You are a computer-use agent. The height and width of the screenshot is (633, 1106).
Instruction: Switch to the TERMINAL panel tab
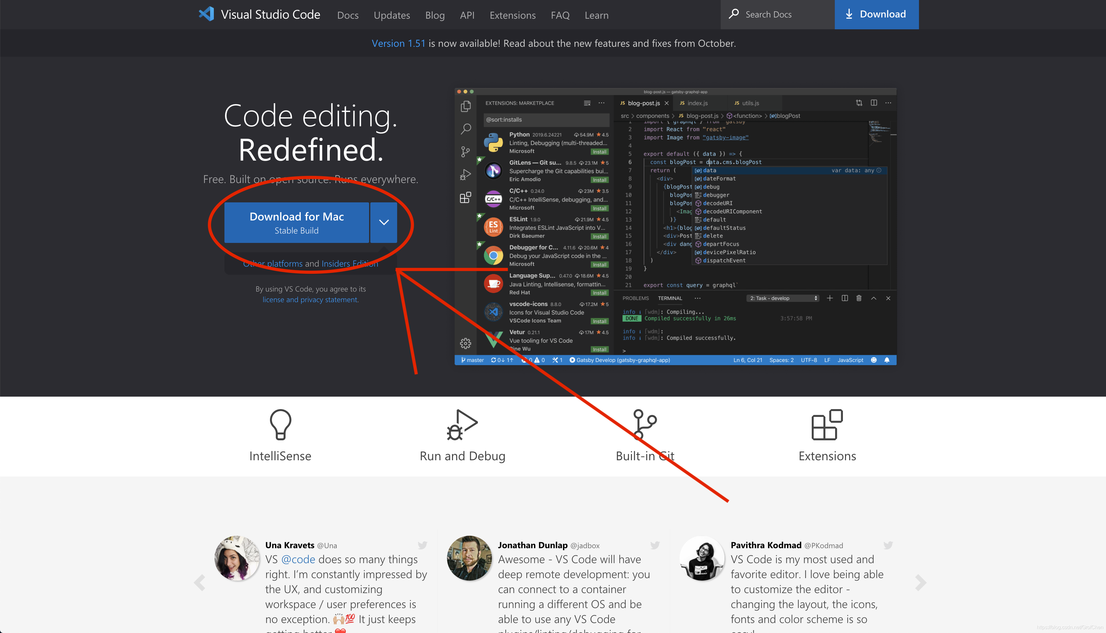(x=670, y=298)
